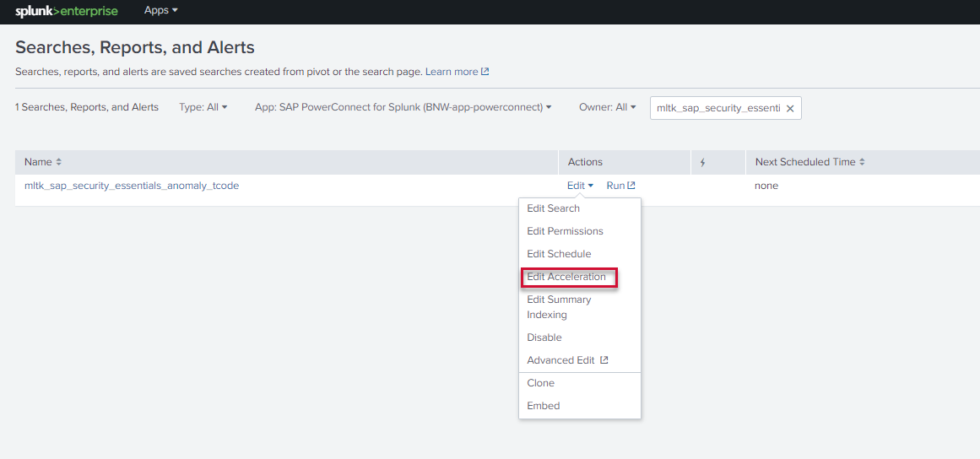Screen dimensions: 980x459
Task: Expand the Owner: All filter
Action: pos(607,107)
